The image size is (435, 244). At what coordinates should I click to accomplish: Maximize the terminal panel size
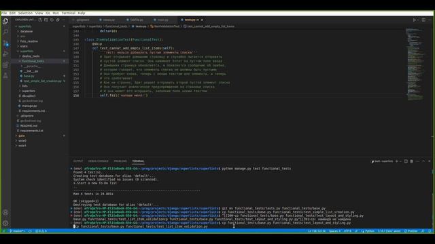tap(423, 161)
